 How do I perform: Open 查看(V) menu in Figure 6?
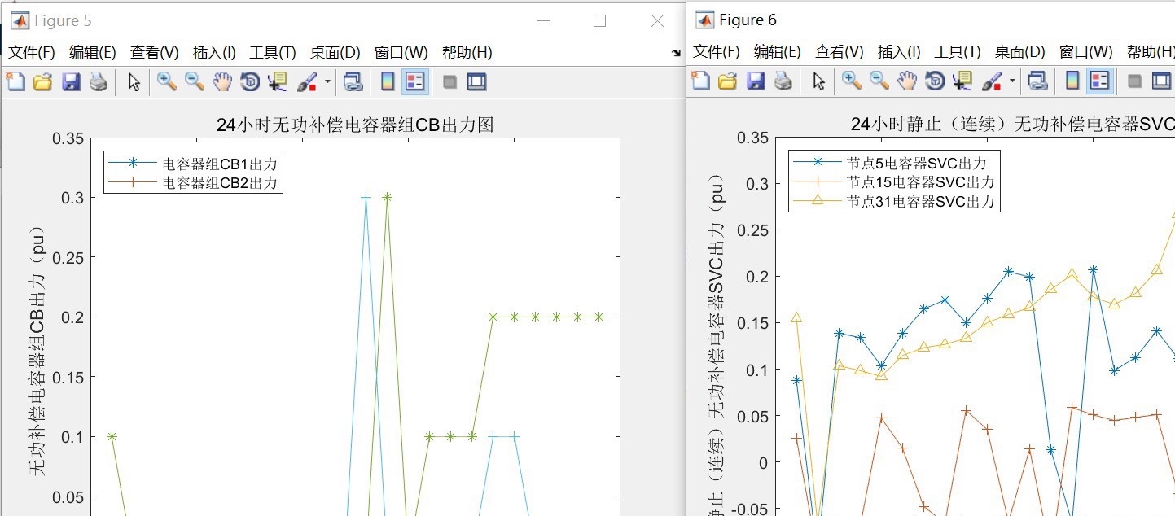tap(839, 53)
